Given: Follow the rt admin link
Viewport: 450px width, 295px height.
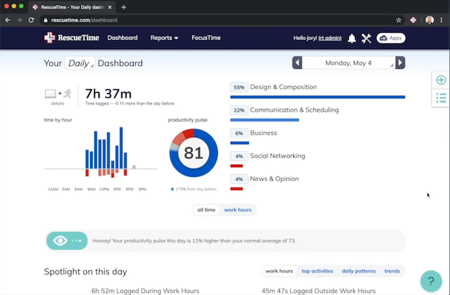Looking at the screenshot, I should (330, 38).
